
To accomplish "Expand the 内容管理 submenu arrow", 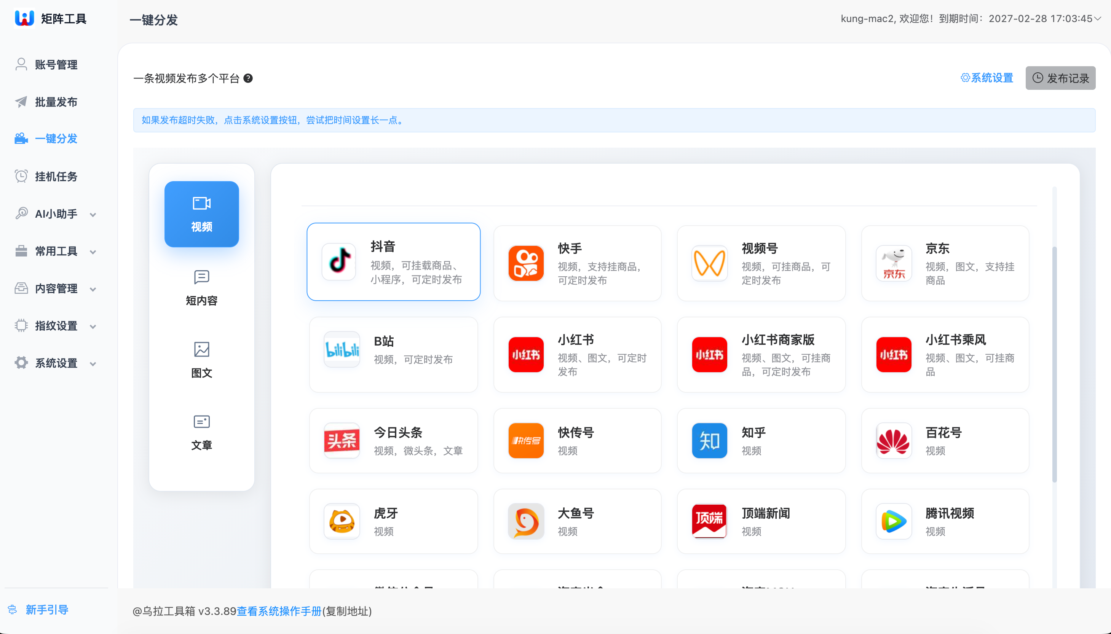I will coord(93,289).
